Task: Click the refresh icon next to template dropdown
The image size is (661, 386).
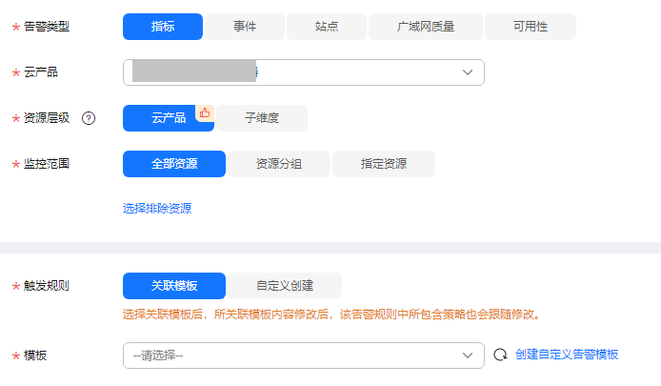Action: [500, 356]
